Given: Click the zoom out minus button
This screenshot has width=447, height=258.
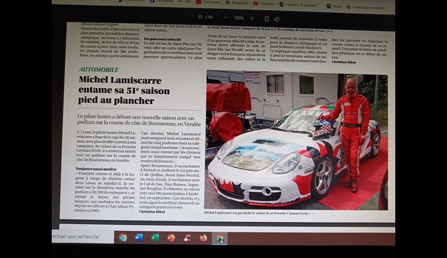Looking at the screenshot, I should (x=223, y=18).
